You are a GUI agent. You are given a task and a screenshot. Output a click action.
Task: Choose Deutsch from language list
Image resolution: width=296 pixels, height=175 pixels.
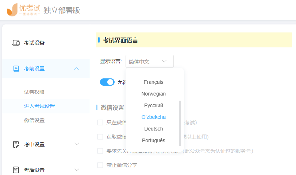click(153, 129)
